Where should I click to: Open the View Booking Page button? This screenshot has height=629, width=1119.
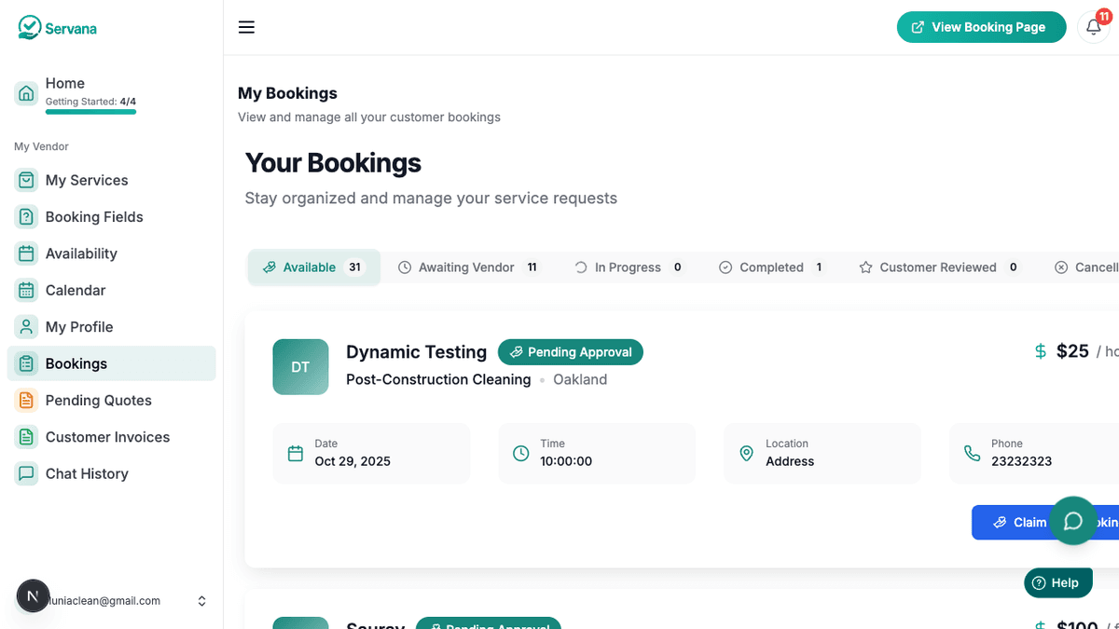[x=982, y=27]
